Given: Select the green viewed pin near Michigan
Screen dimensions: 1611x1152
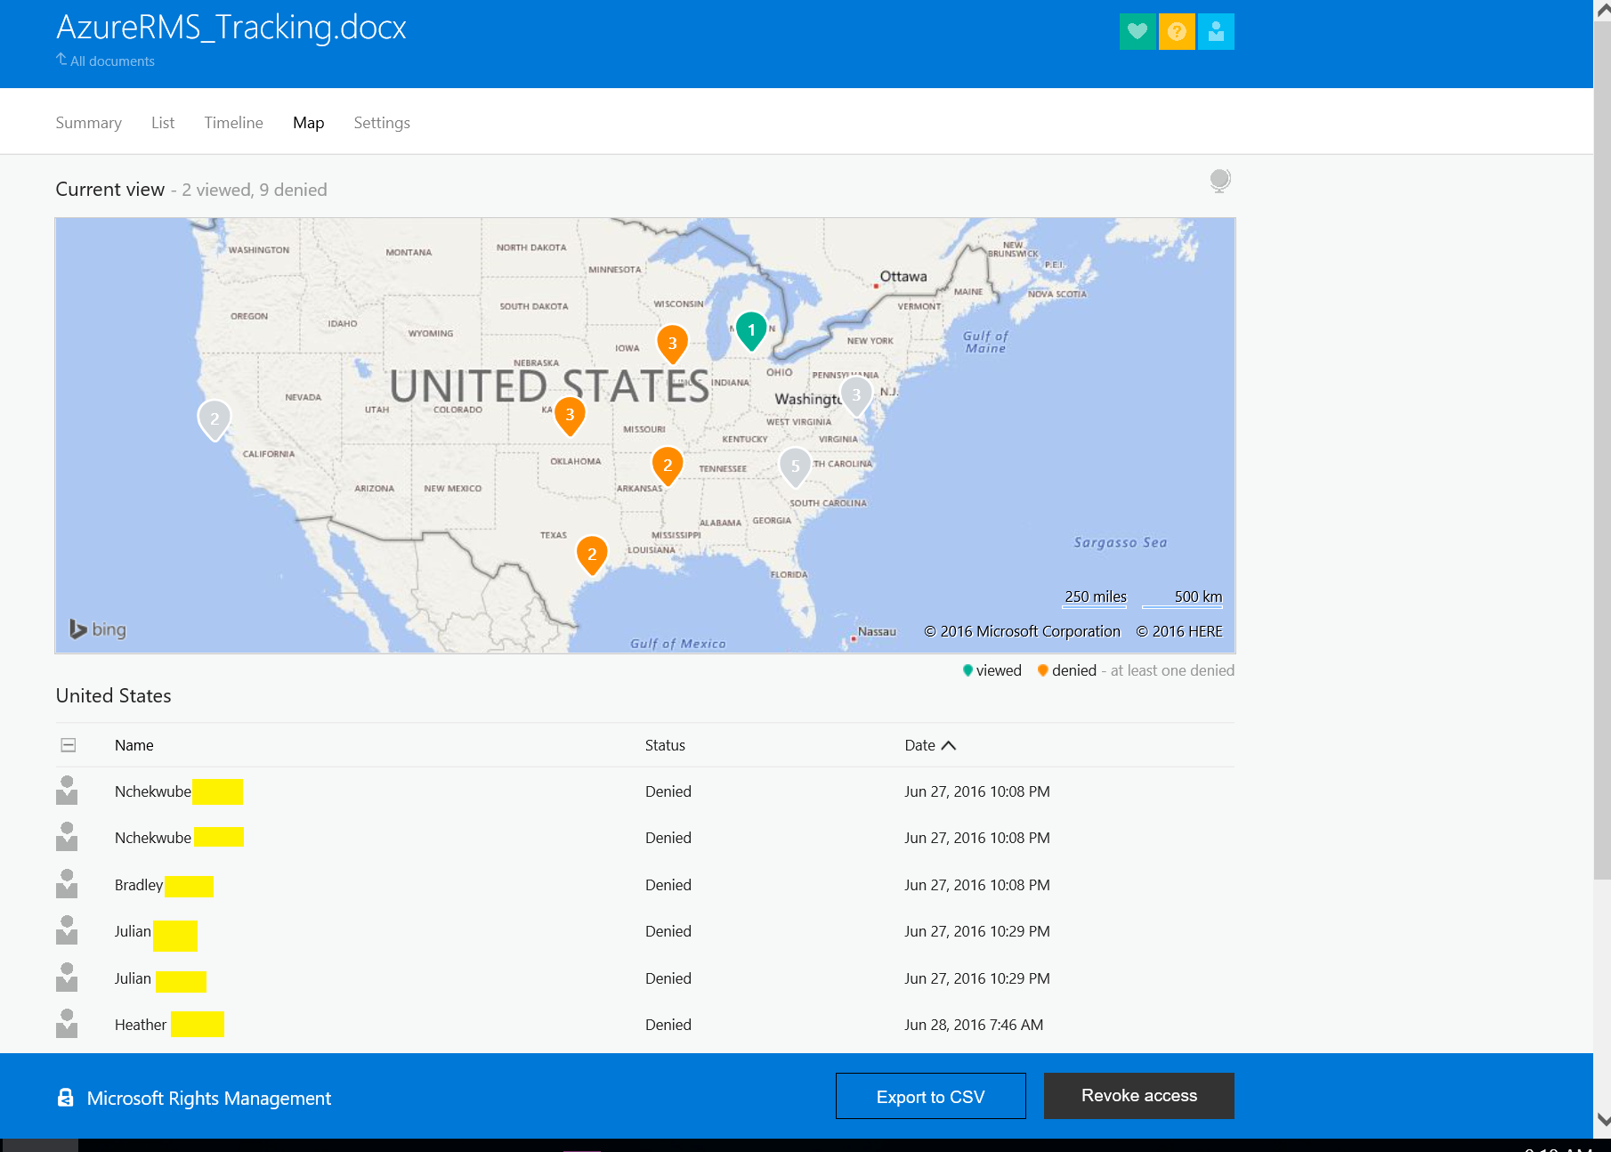Looking at the screenshot, I should 750,330.
